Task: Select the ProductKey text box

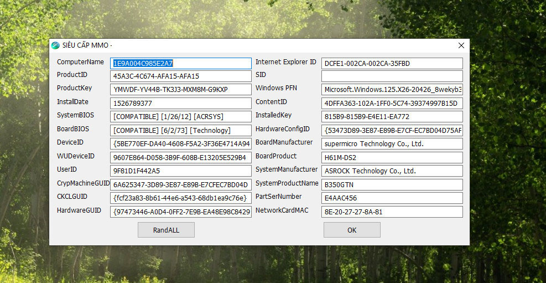Action: tap(181, 90)
